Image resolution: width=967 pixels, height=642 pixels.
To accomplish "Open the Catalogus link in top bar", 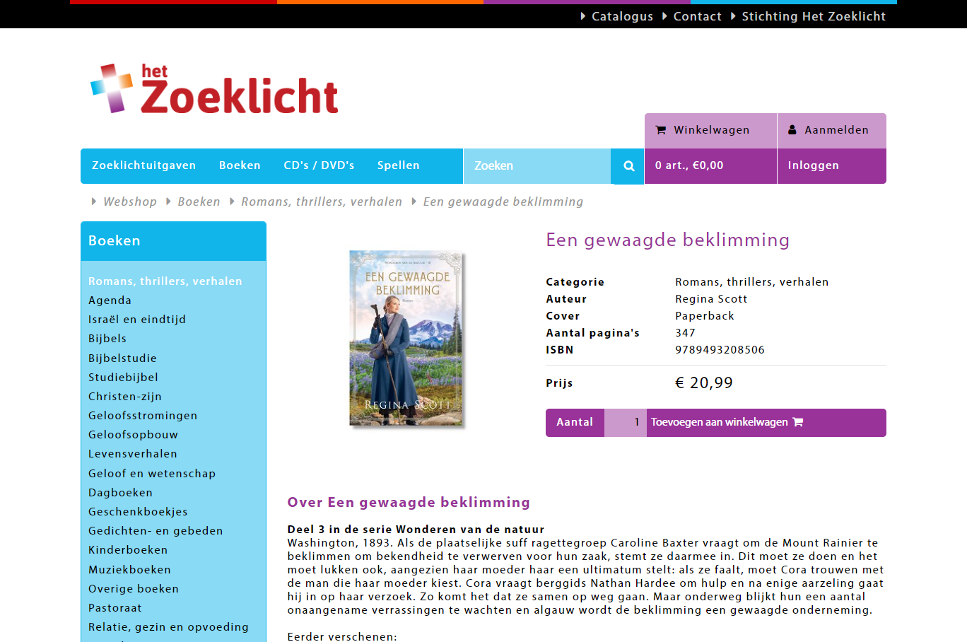I will coord(622,16).
